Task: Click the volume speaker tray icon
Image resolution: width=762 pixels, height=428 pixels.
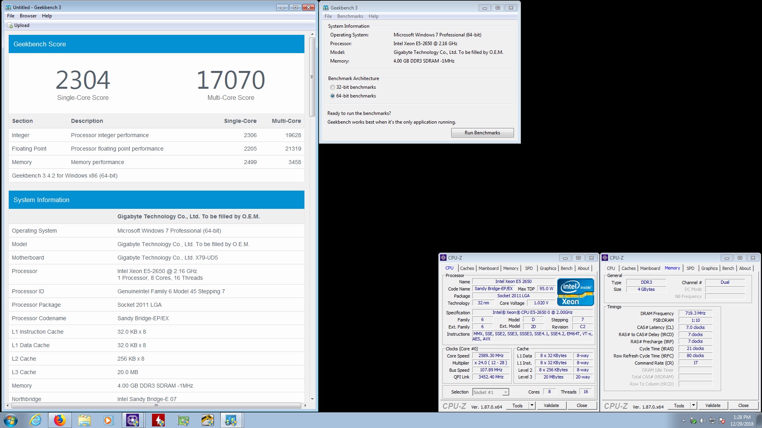Action: [x=702, y=420]
